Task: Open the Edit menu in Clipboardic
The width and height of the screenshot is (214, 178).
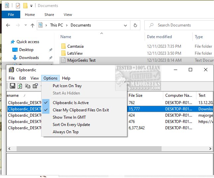Action: (x=23, y=78)
